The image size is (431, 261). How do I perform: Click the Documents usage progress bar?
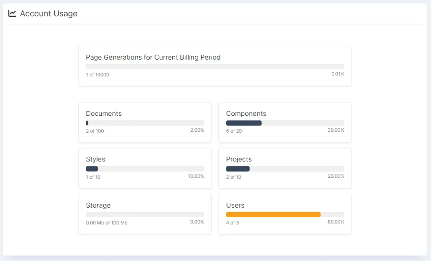click(145, 123)
